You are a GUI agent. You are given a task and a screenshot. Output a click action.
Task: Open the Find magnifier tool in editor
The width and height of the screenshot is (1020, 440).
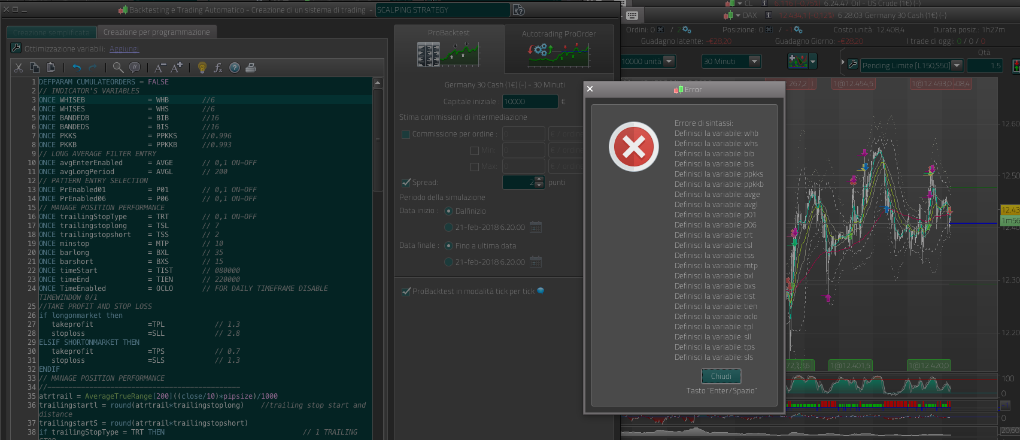pyautogui.click(x=118, y=68)
